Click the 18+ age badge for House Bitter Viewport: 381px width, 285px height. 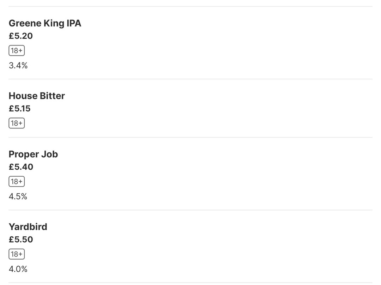[x=17, y=123]
